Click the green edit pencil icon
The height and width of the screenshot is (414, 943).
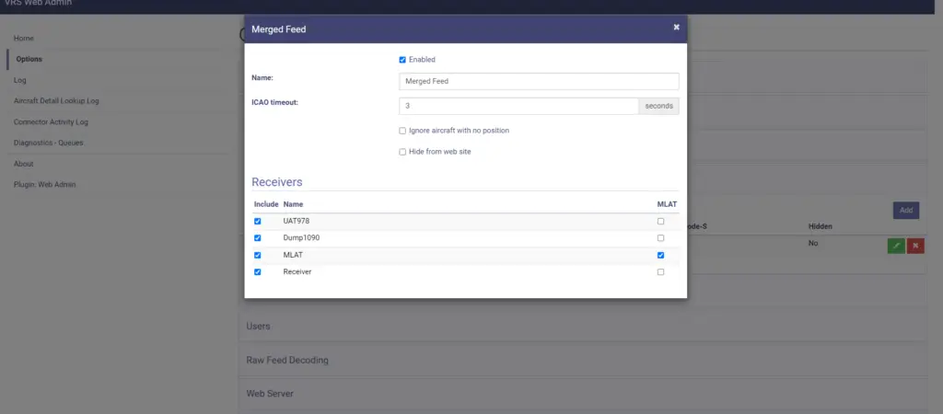[896, 246]
